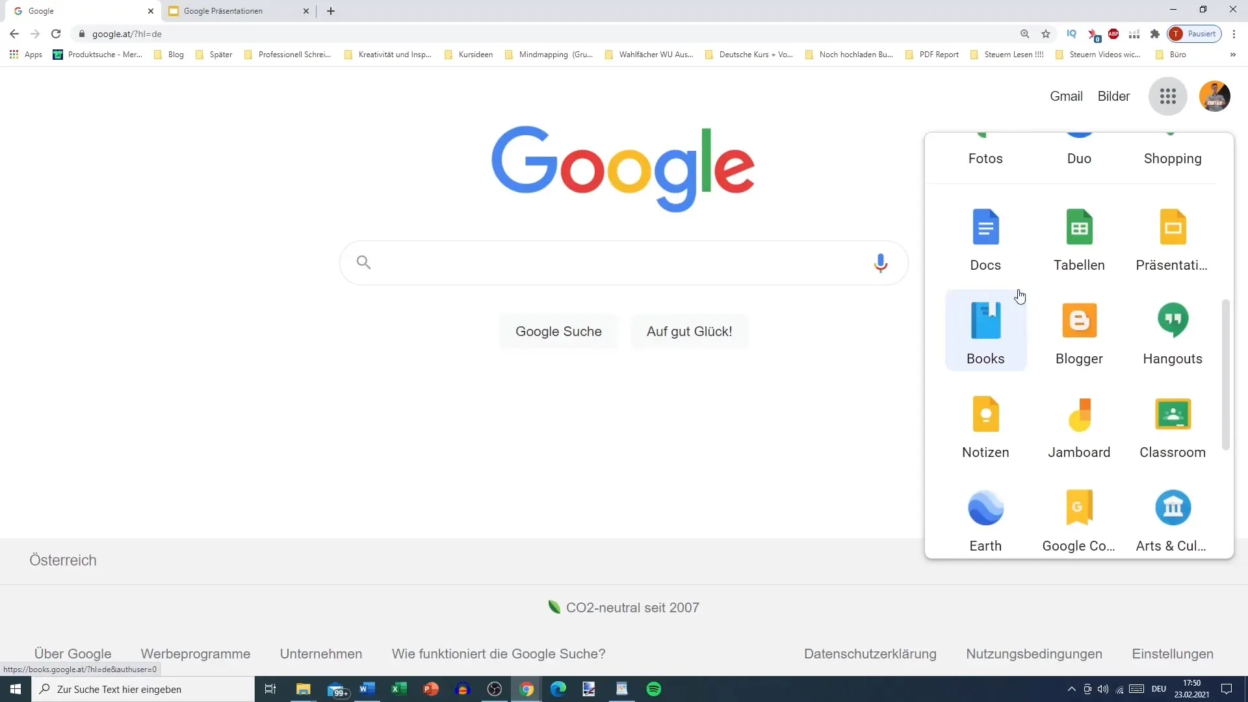Click the Google apps grid menu
1248x702 pixels.
(1167, 95)
